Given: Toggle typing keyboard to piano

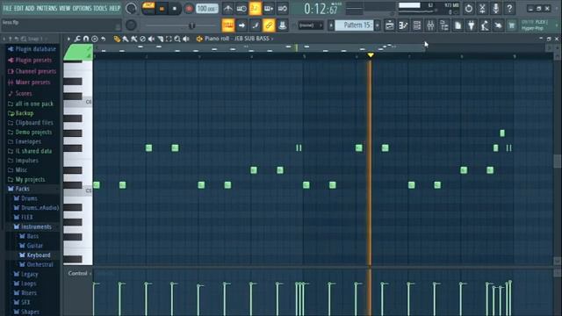Looking at the screenshot, I should tap(228, 25).
